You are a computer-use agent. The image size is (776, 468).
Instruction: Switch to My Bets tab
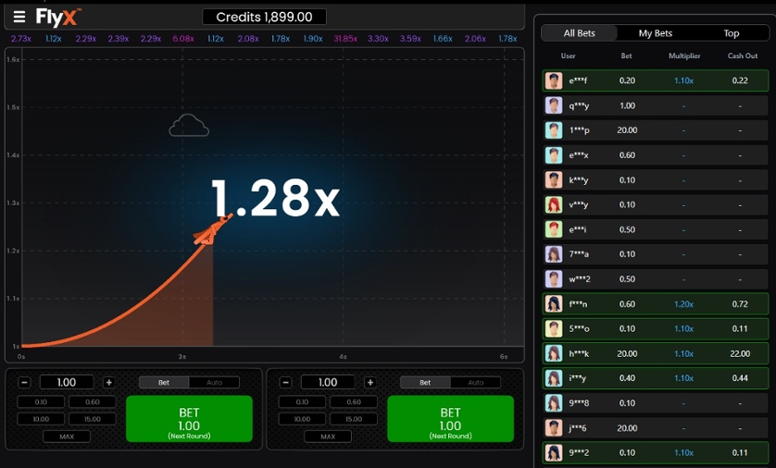(x=656, y=33)
